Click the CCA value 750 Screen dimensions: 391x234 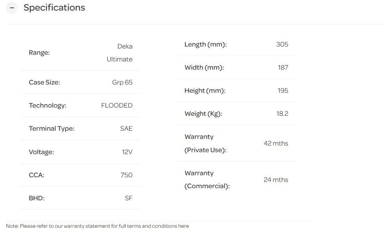tap(126, 175)
